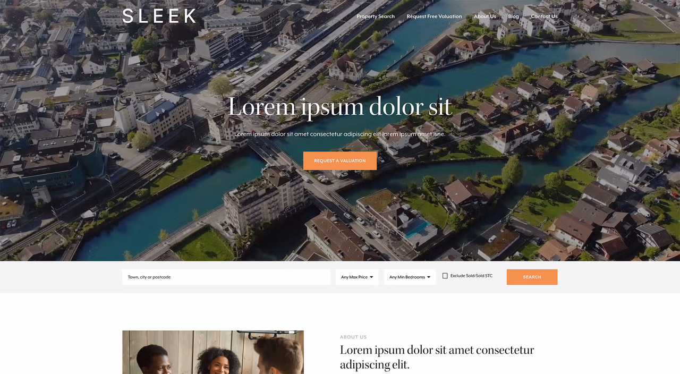Viewport: 680px width, 374px height.
Task: Click the ABOUT US section label
Action: click(353, 337)
